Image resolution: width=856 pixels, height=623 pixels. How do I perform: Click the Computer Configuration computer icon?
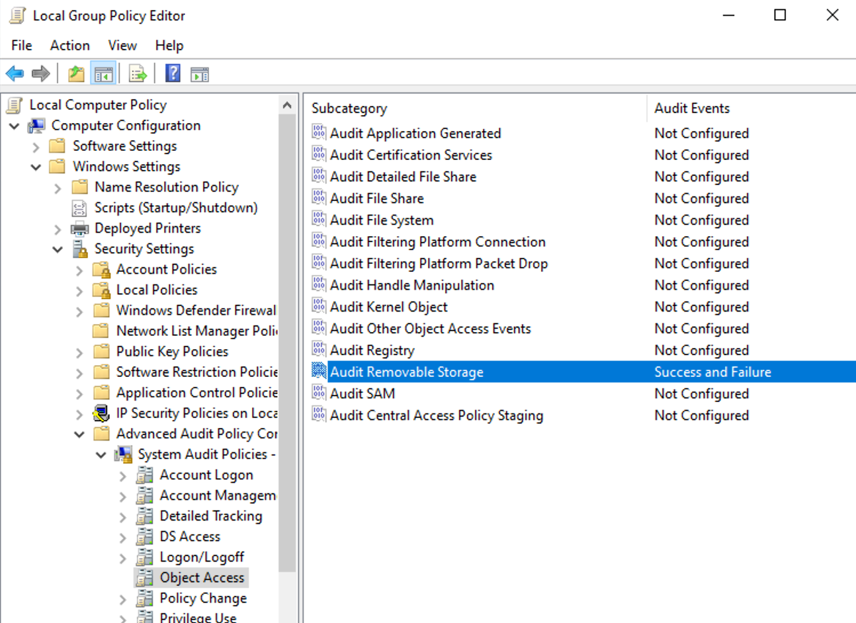coord(36,126)
